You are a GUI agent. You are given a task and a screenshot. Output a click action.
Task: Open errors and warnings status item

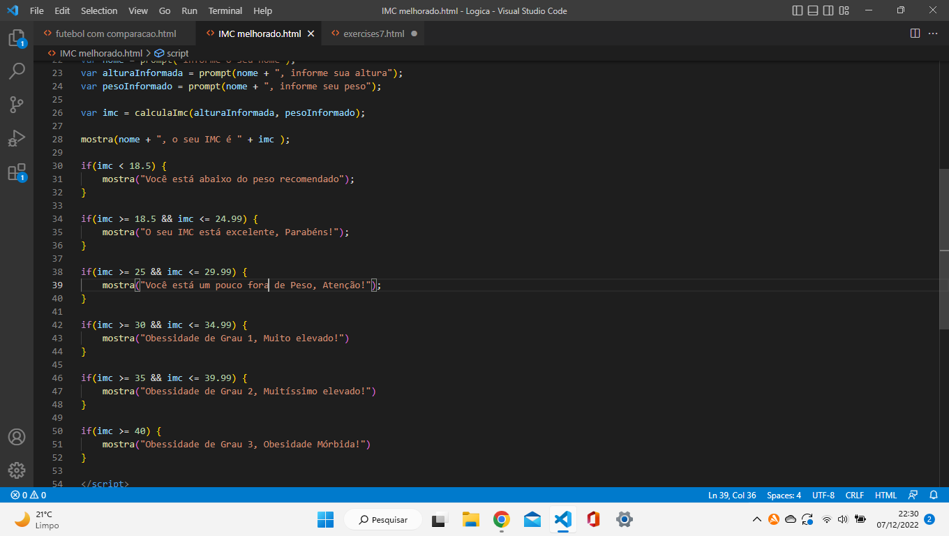click(29, 495)
